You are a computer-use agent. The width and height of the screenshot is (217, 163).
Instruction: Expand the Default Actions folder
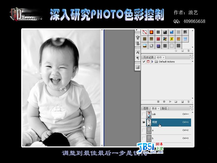[152, 61]
